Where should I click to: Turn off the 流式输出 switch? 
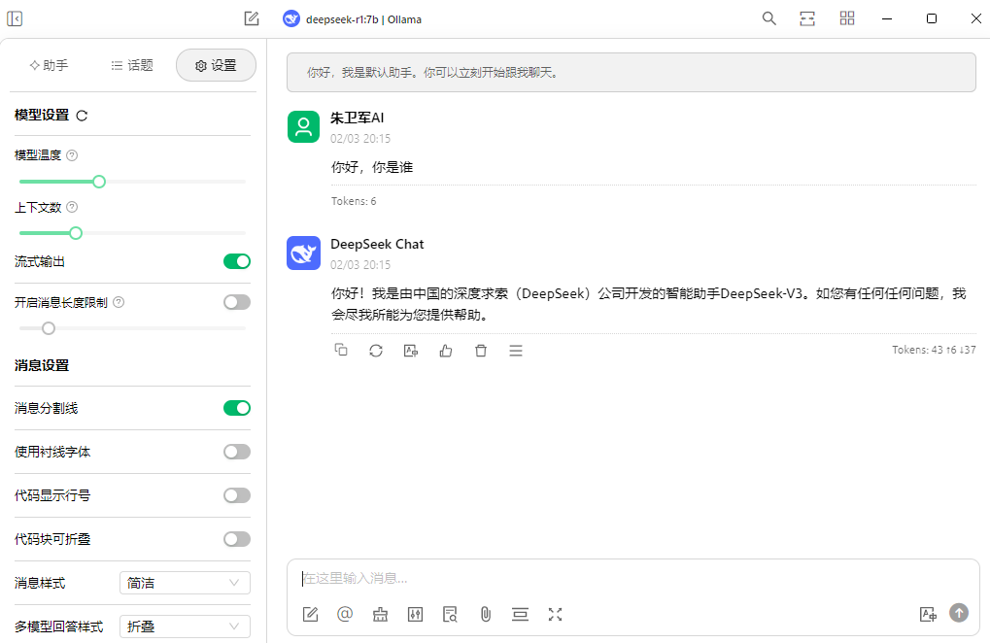tap(237, 261)
